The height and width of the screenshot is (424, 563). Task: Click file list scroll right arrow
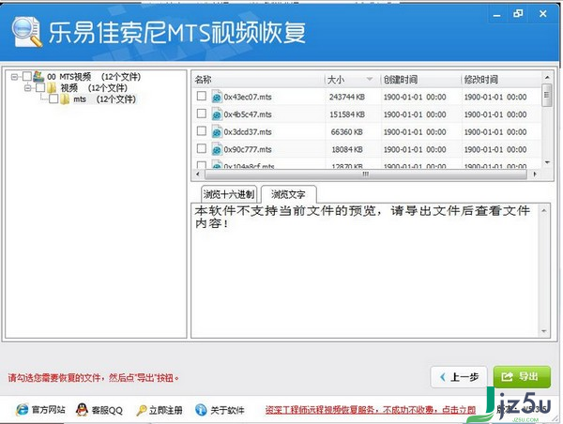click(x=535, y=174)
